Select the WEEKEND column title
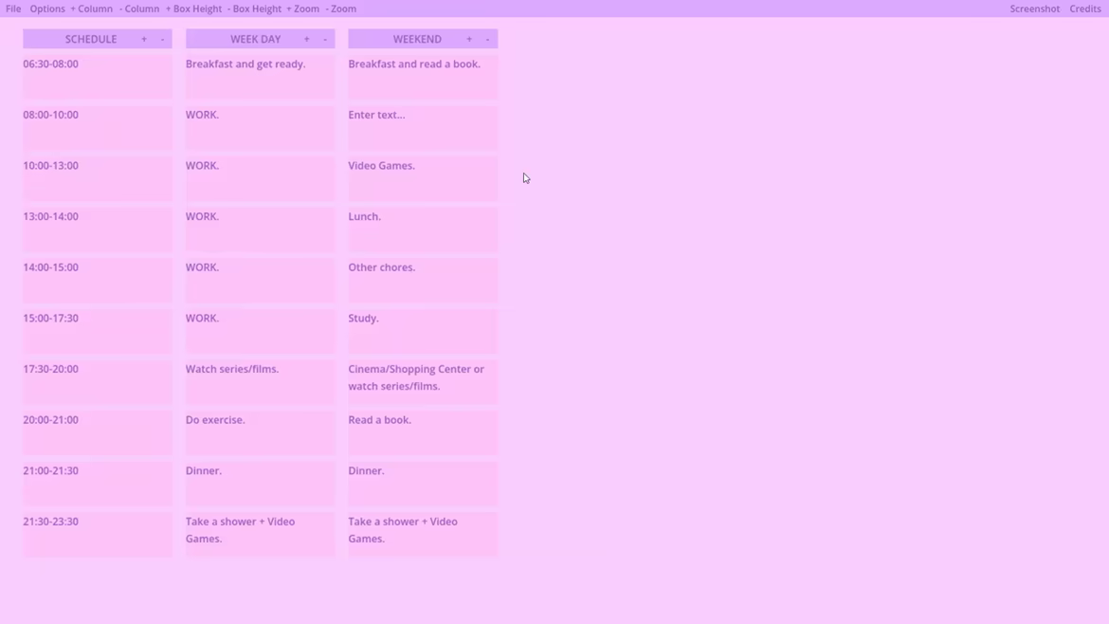The image size is (1109, 624). (x=417, y=39)
